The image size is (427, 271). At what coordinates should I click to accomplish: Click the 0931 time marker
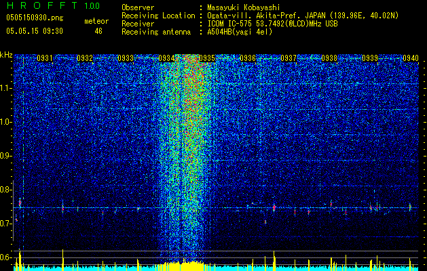[x=45, y=58]
